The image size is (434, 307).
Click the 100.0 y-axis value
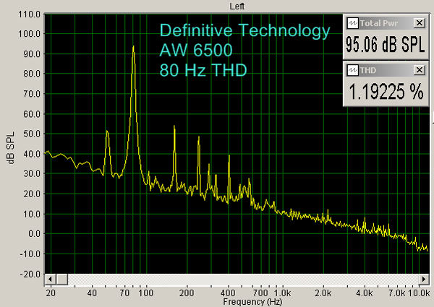tap(30, 34)
